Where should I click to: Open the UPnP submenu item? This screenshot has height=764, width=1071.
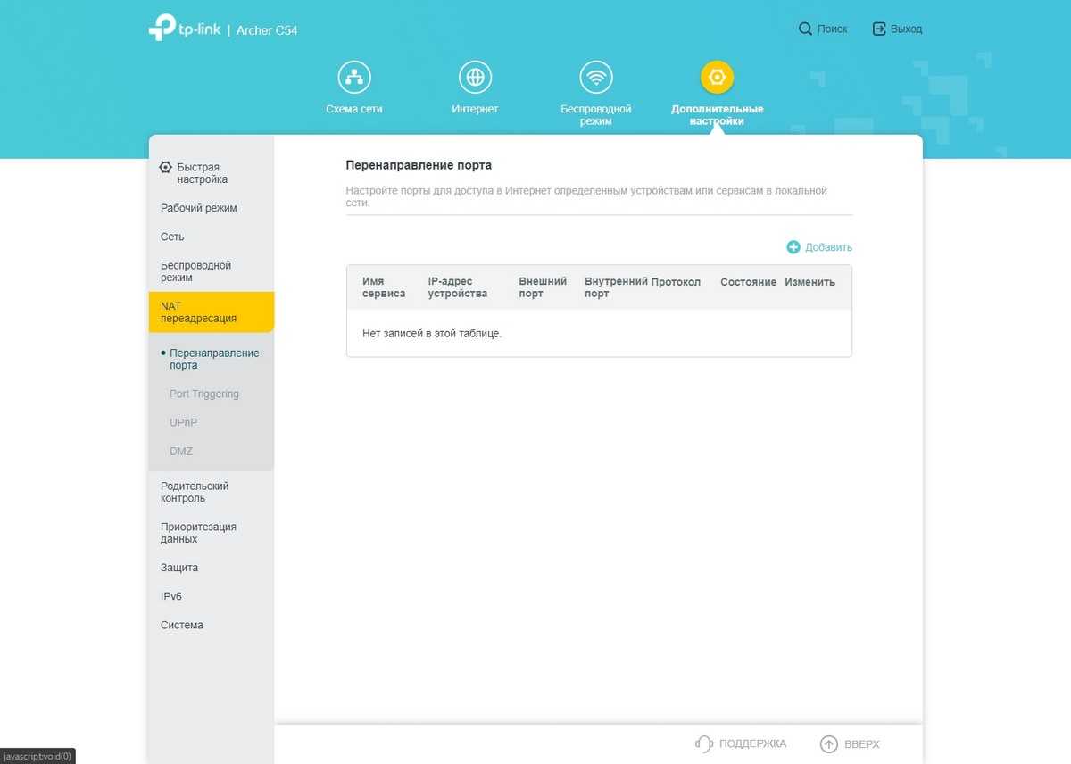coord(183,422)
